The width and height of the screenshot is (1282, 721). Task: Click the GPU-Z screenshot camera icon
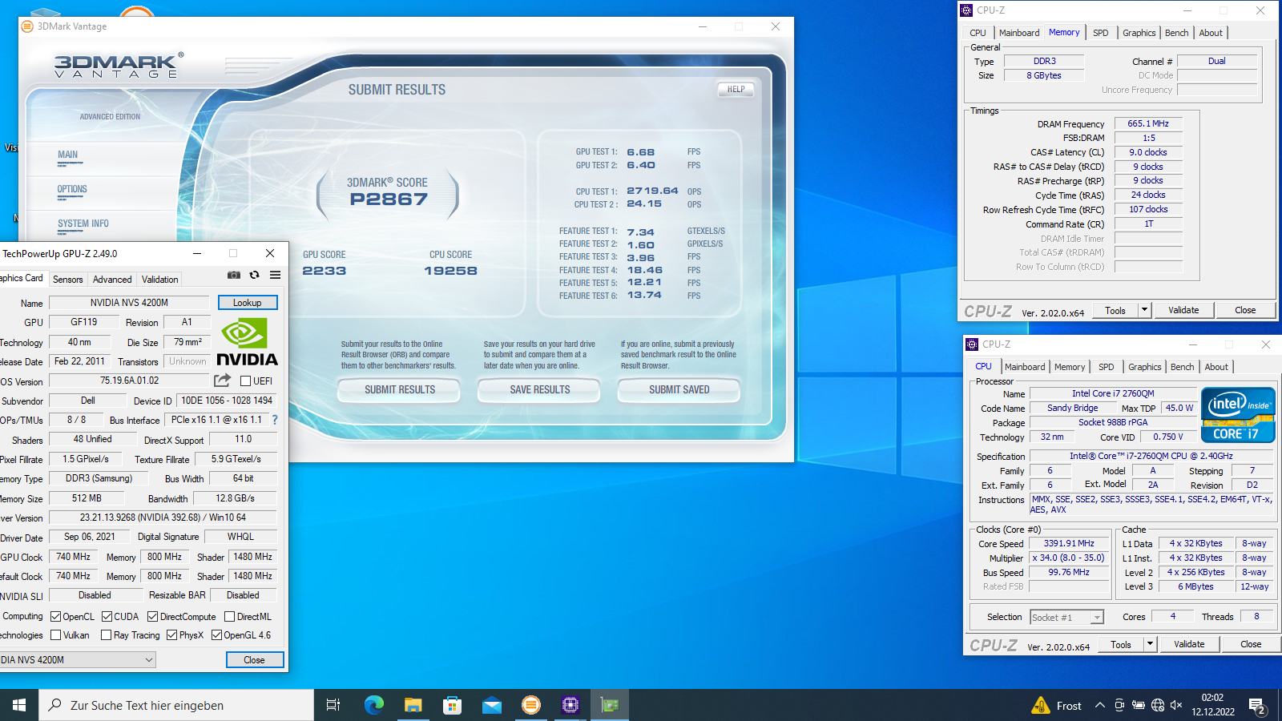click(234, 275)
